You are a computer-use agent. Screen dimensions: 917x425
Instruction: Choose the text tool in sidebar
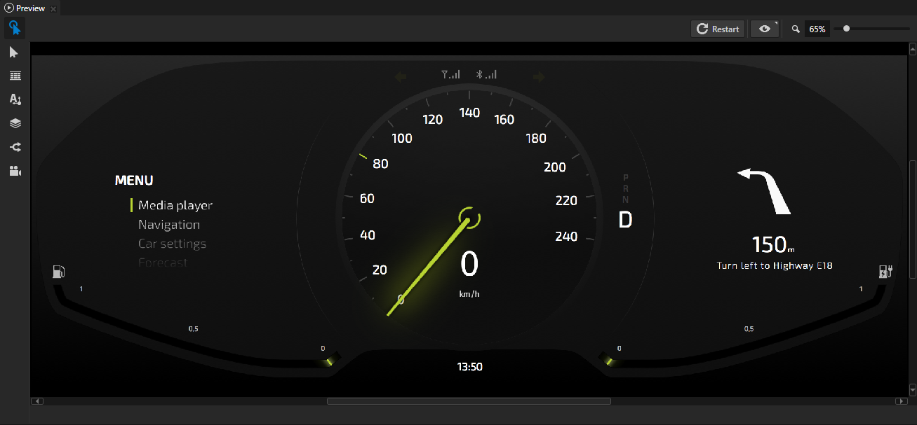point(15,99)
